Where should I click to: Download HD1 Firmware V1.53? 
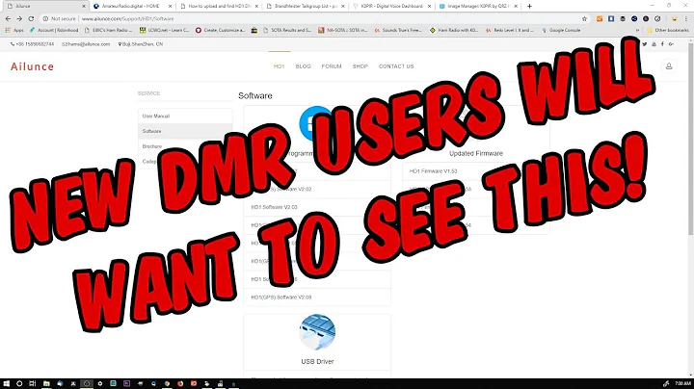pyautogui.click(x=434, y=171)
